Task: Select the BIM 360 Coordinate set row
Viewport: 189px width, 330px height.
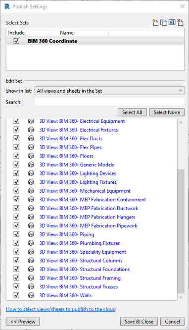Action: tap(95, 41)
